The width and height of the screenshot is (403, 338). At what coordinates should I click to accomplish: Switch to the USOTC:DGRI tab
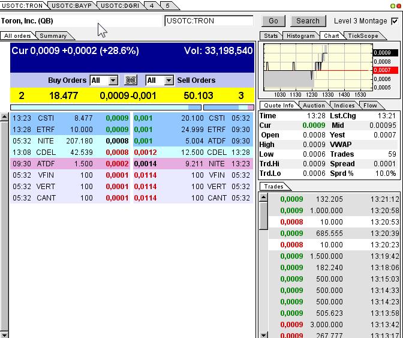pos(120,5)
